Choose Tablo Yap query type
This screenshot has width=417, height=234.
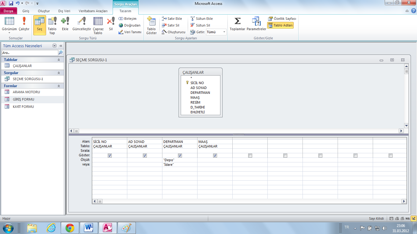tap(52, 25)
